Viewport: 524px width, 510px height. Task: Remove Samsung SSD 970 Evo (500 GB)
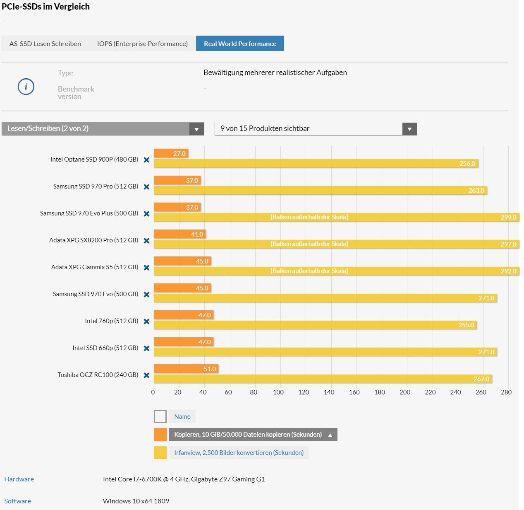pyautogui.click(x=146, y=295)
